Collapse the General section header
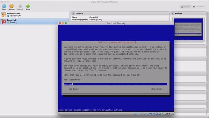209x118 pixels. [x=120, y=13]
